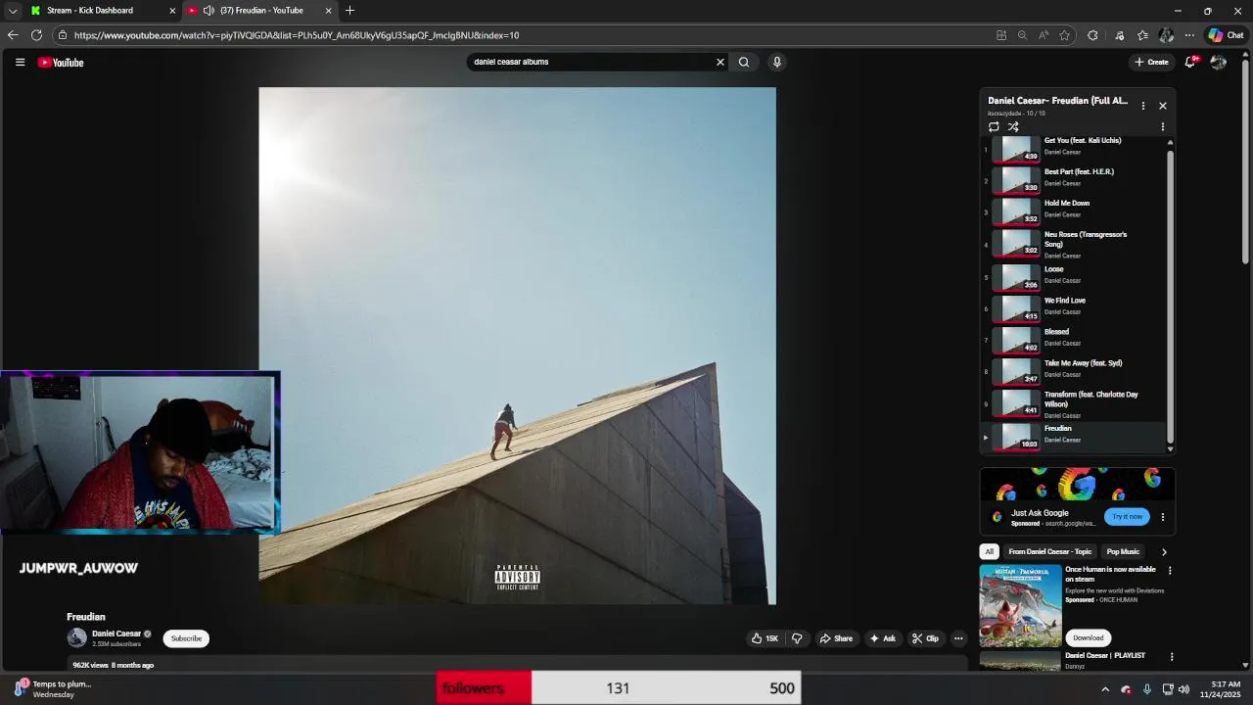The image size is (1253, 705).
Task: Open browser settings and more menu
Action: pos(1189,35)
